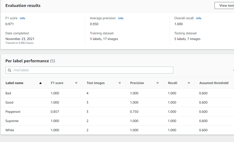The image size is (234, 142).
Task: Click White assumed threshold 0.600
Action: (203, 130)
